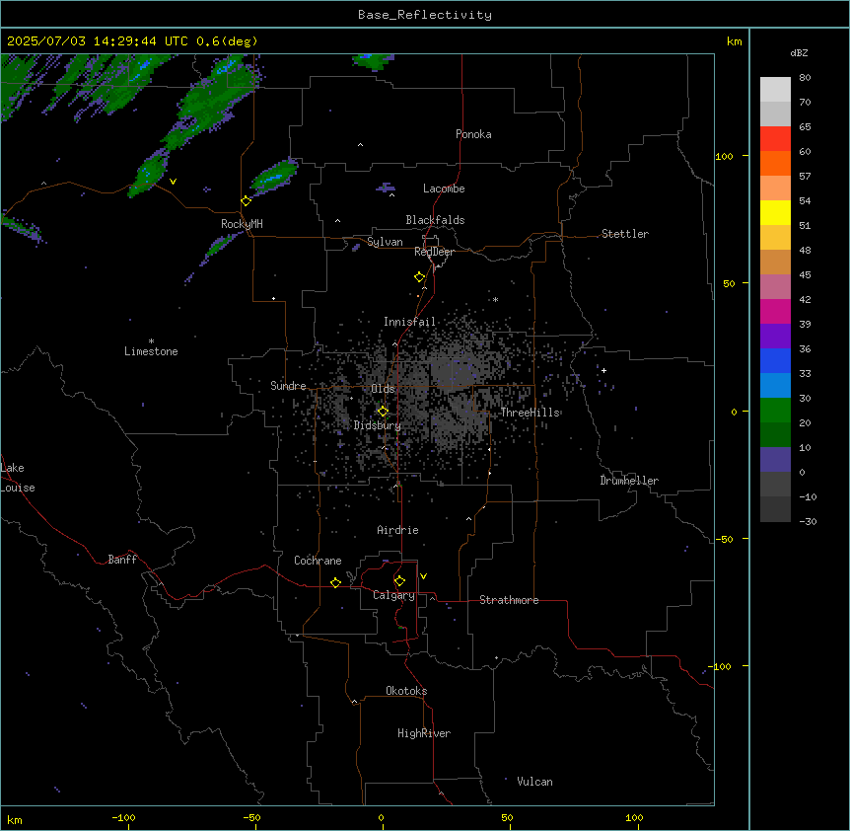Click the Blackfalds city label

tap(435, 220)
